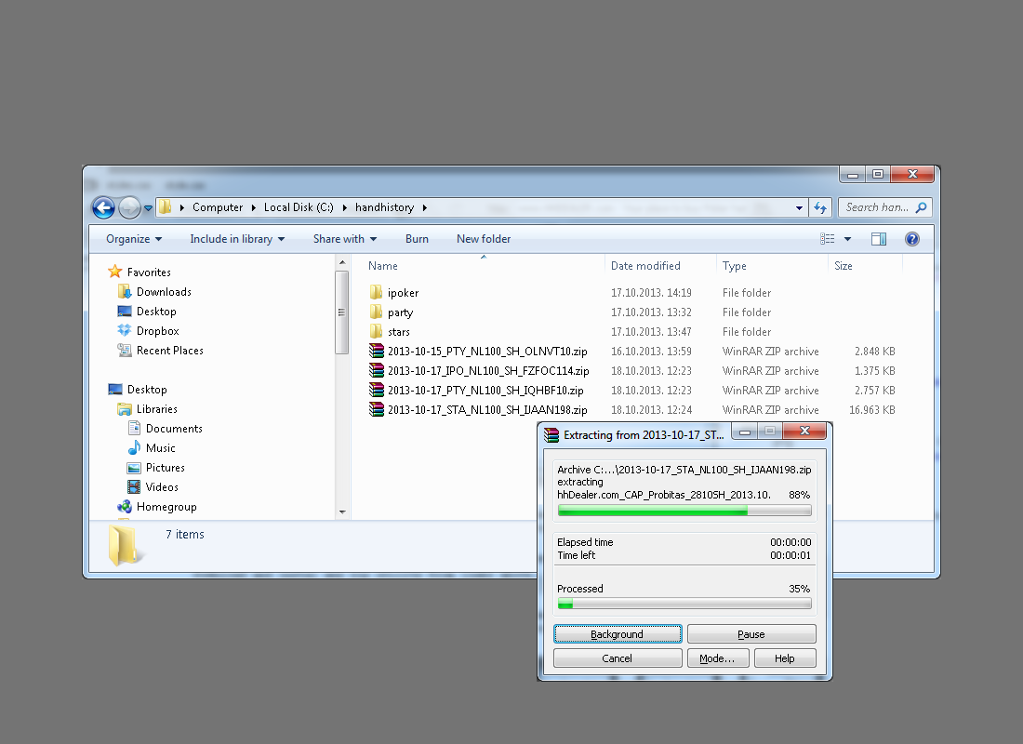The height and width of the screenshot is (744, 1023).
Task: Click the Help question mark icon
Action: point(912,239)
